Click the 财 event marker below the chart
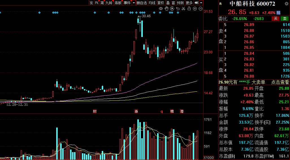 tap(95, 111)
